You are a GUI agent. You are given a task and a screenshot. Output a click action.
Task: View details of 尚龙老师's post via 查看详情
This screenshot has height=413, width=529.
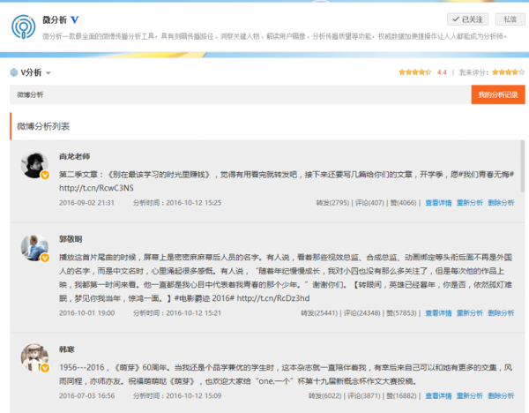[x=438, y=202]
